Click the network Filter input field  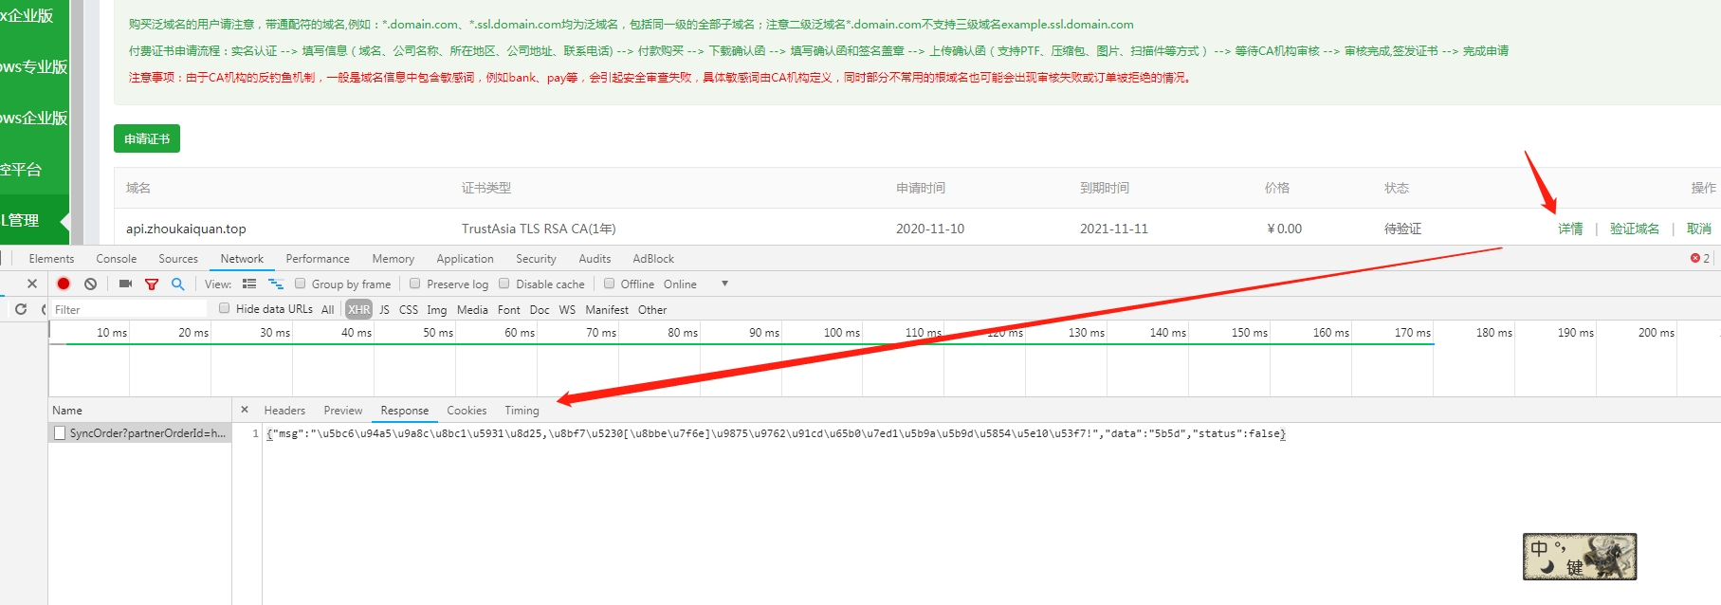[128, 309]
